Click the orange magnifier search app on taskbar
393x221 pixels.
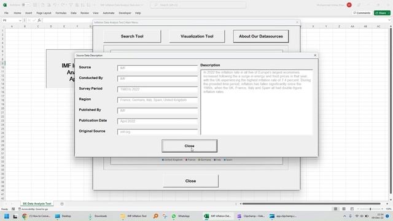[155, 216]
